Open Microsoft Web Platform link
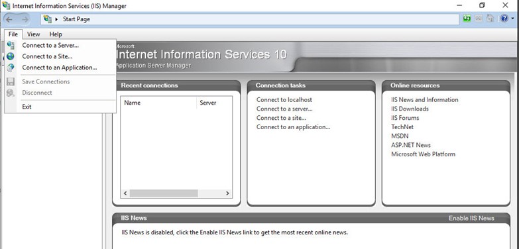519x249 pixels. 423,154
